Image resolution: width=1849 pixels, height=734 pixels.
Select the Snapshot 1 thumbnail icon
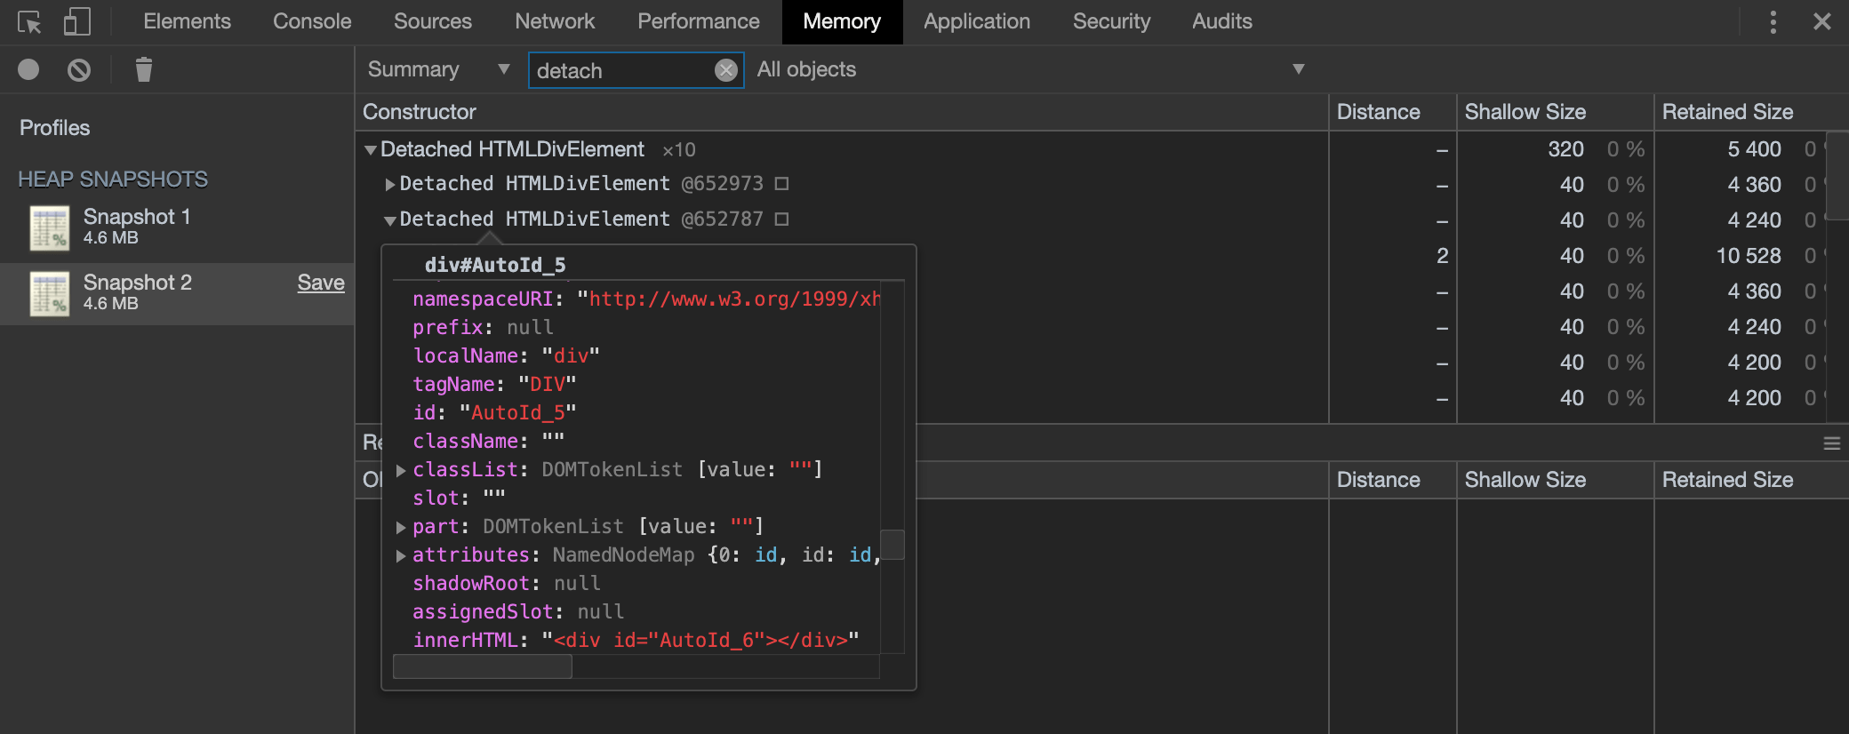(x=50, y=227)
